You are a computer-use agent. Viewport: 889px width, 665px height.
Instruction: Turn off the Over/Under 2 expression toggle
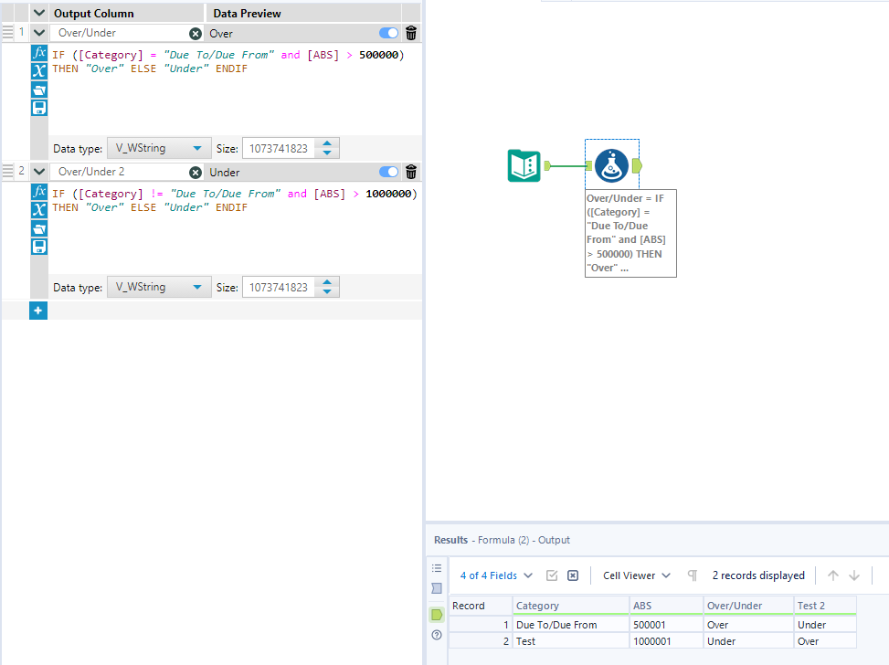point(387,171)
